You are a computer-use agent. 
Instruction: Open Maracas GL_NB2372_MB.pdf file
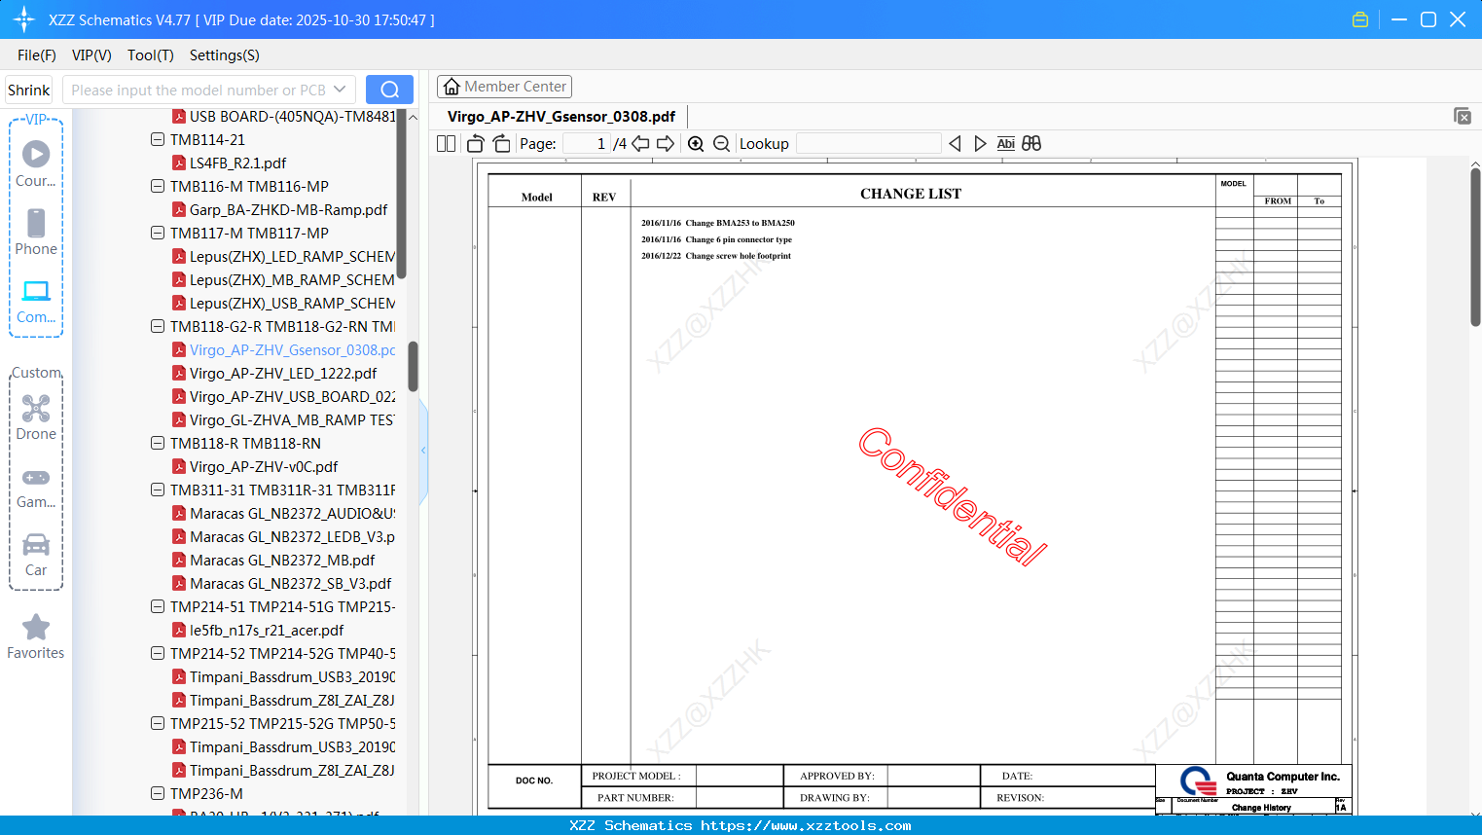point(282,560)
